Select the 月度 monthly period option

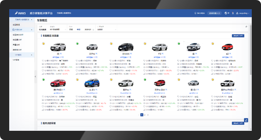(71, 29)
